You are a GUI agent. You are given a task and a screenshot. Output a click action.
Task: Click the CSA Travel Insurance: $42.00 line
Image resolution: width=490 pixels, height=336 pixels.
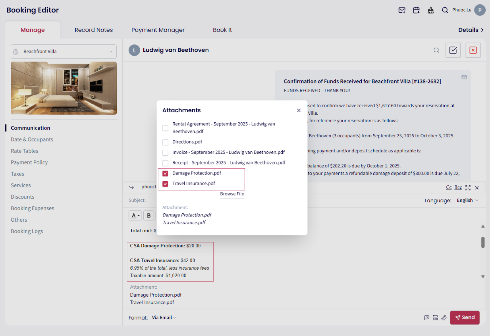pyautogui.click(x=163, y=260)
